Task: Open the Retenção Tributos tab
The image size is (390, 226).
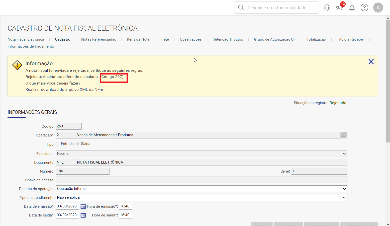Action: [228, 39]
